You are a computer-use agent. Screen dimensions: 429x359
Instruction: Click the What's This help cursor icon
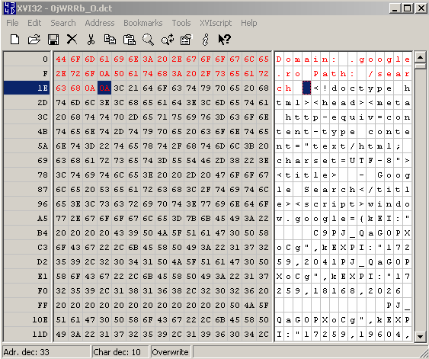click(224, 40)
